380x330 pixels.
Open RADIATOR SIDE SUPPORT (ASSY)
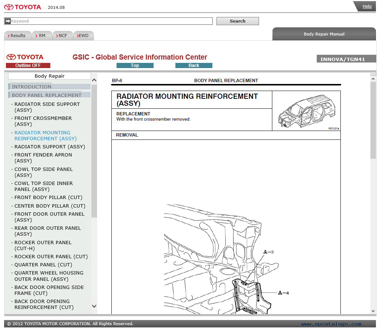47,107
